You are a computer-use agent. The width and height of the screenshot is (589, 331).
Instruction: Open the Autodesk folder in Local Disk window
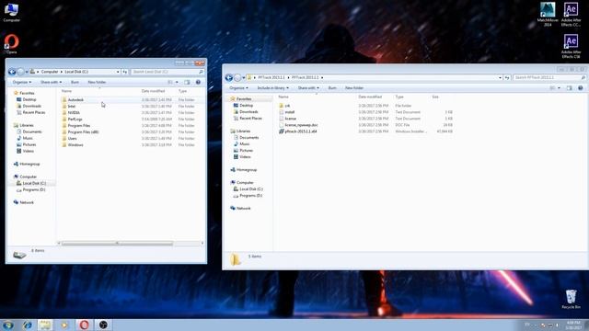(75, 100)
